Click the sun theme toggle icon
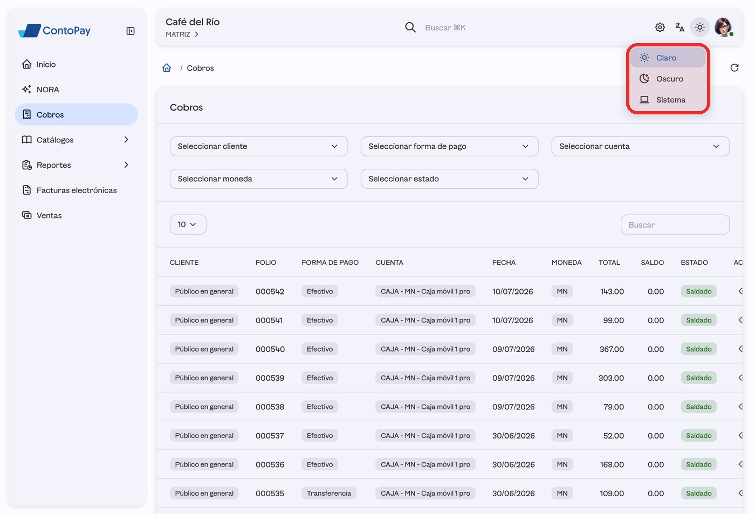 tap(700, 27)
